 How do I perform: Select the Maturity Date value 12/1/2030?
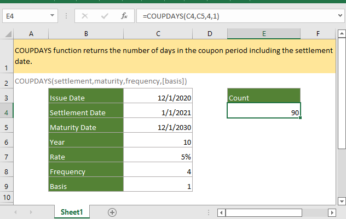pos(158,127)
